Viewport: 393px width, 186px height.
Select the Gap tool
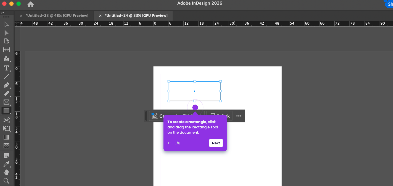(6, 50)
